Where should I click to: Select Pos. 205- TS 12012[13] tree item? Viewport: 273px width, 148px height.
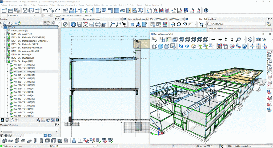(x=24, y=78)
